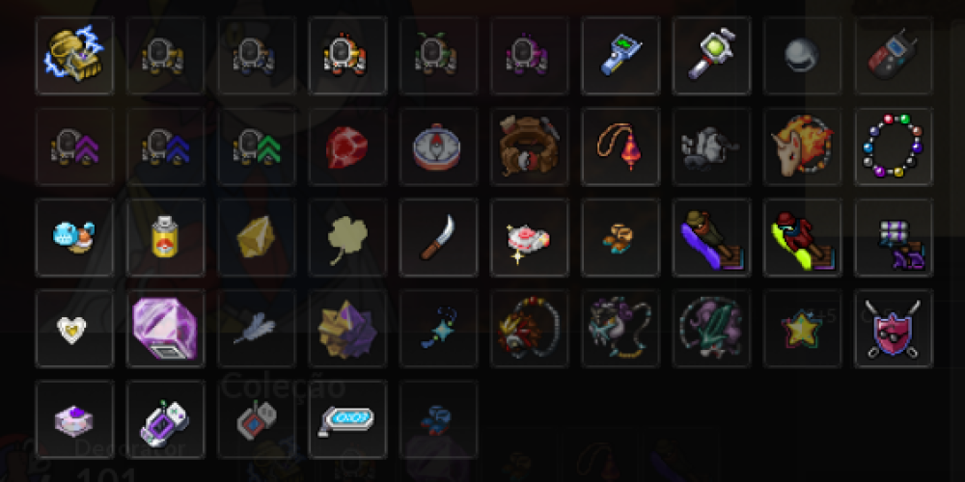This screenshot has width=965, height=482.
Task: Select the golden star item
Action: click(x=803, y=329)
